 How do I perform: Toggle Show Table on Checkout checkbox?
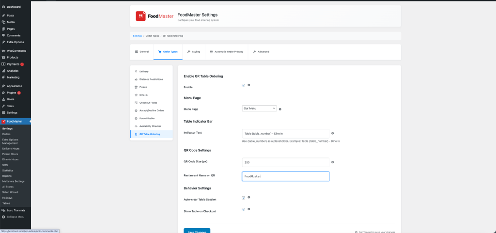click(243, 210)
